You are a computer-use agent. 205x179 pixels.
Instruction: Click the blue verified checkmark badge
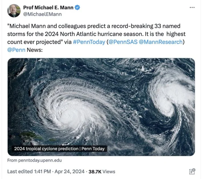tap(77, 8)
